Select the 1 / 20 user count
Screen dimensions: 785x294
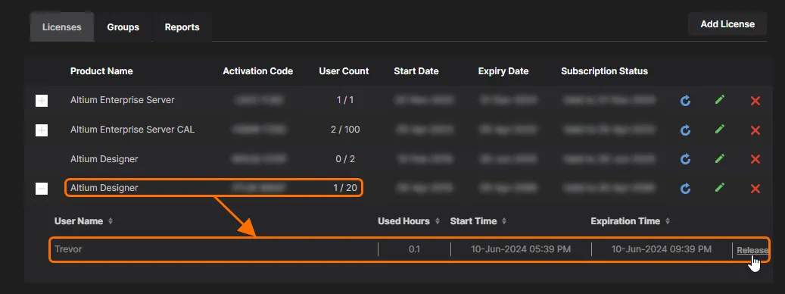[345, 188]
